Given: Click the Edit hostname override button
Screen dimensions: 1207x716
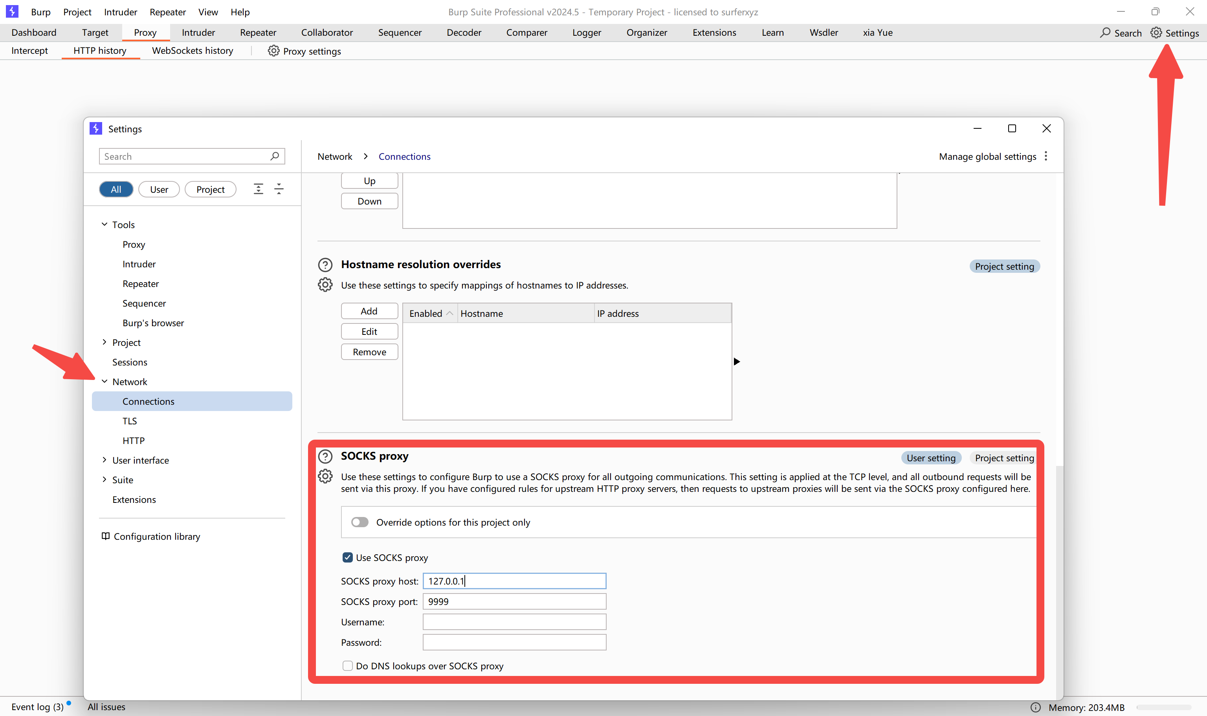Looking at the screenshot, I should tap(369, 331).
